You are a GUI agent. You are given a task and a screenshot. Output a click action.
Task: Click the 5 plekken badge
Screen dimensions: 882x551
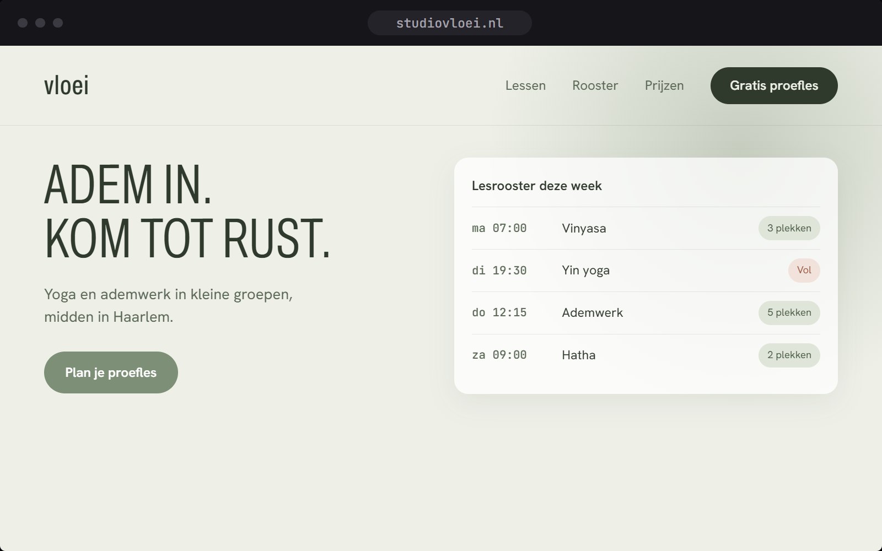tap(789, 312)
